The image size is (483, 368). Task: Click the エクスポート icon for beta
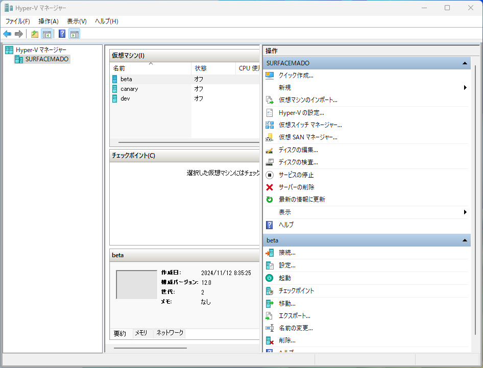(x=270, y=316)
